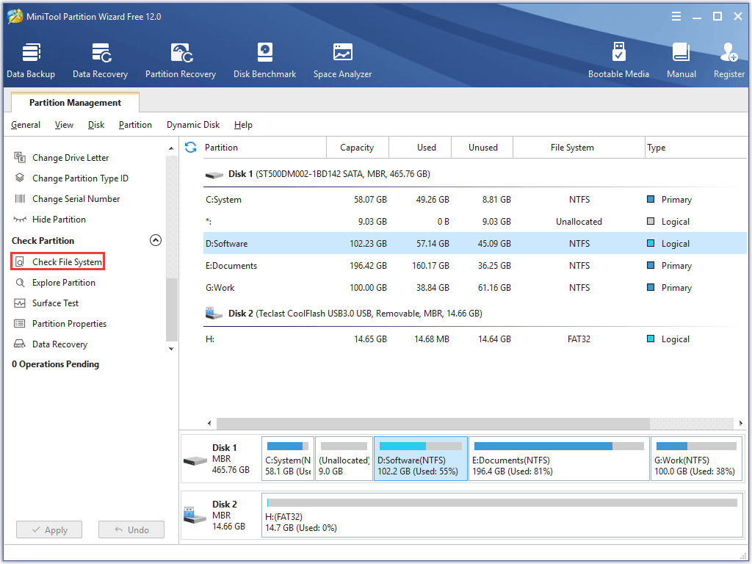752x564 pixels.
Task: Click the sidebar scroll up arrow
Action: (171, 148)
